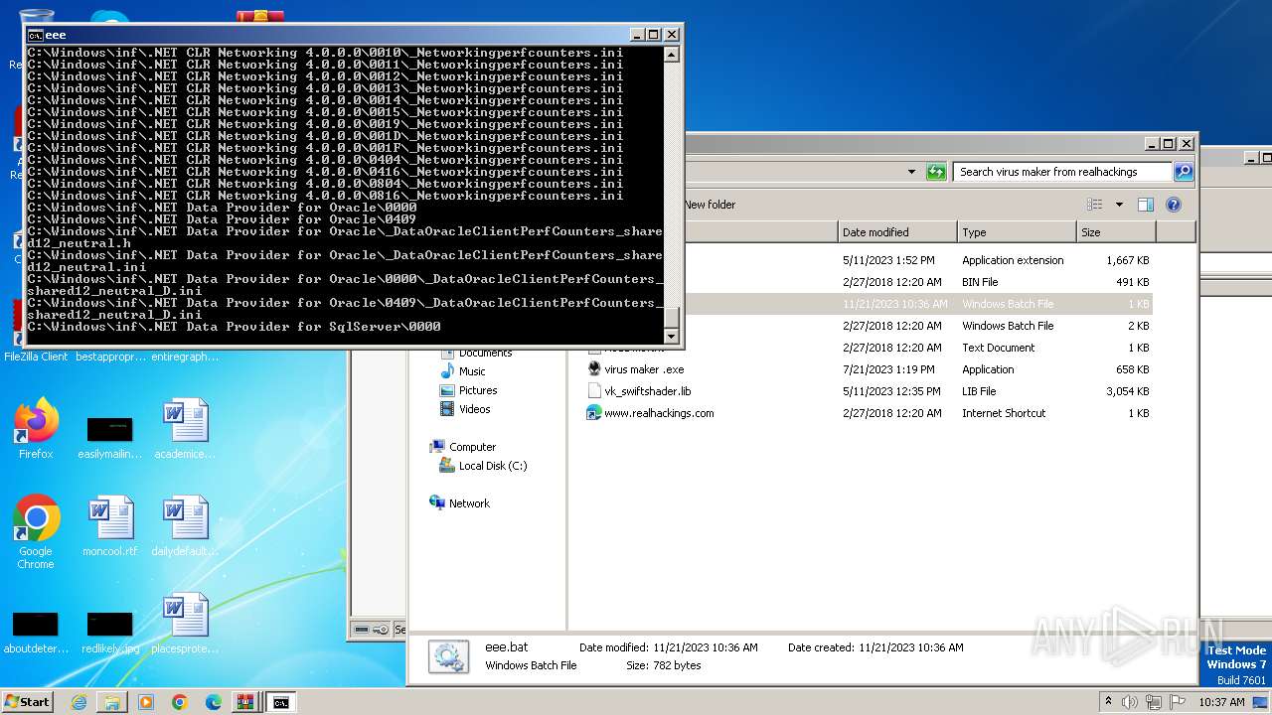Screen dimensions: 1272x715
Task: Select the Application extension row 1,667 KB
Action: [x=867, y=260]
